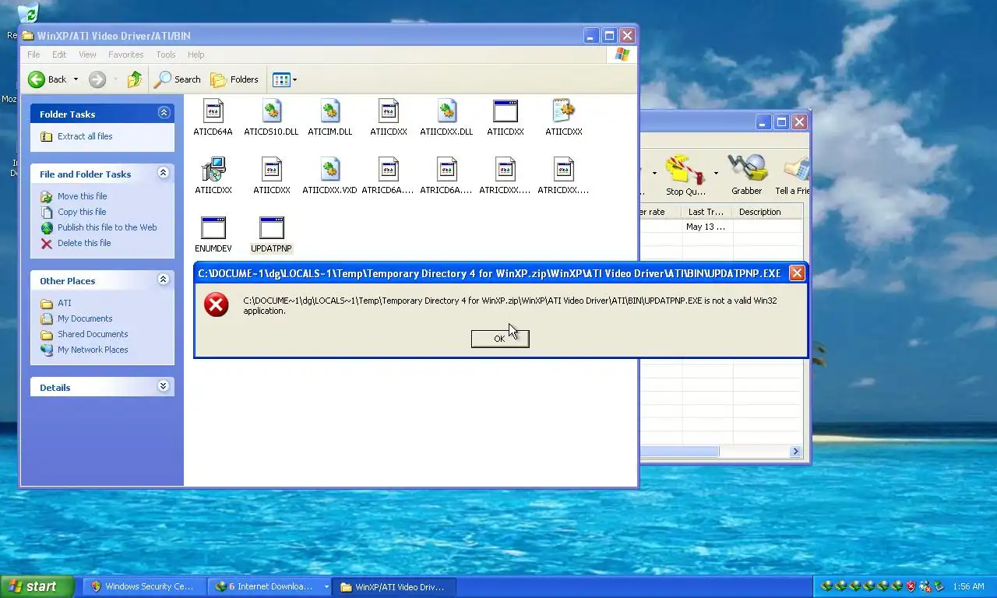Expand the Details panel
The width and height of the screenshot is (997, 598).
pos(164,386)
